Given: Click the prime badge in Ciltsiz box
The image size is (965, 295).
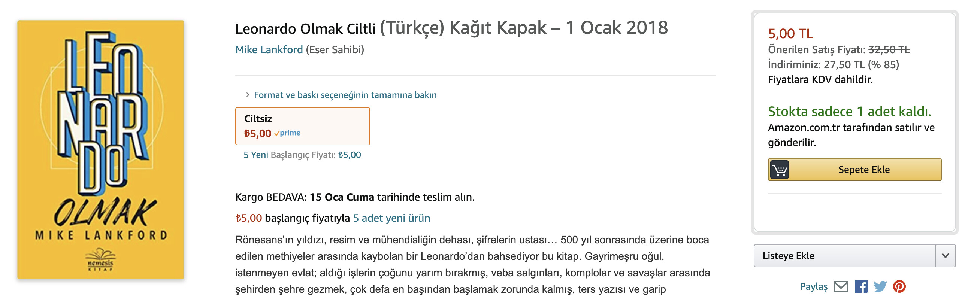Looking at the screenshot, I should [287, 133].
